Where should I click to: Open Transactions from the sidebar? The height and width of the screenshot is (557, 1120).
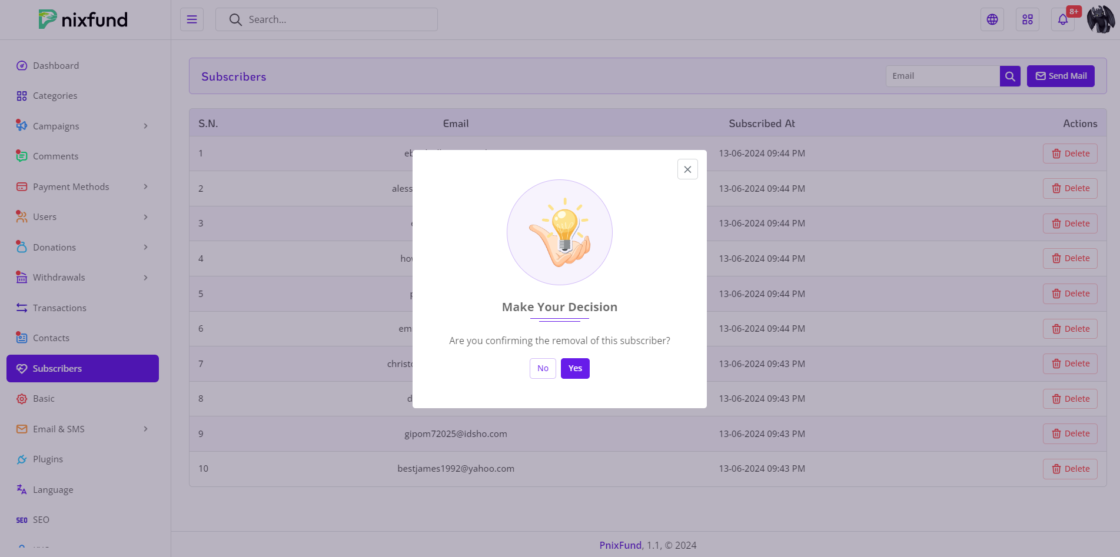click(59, 308)
